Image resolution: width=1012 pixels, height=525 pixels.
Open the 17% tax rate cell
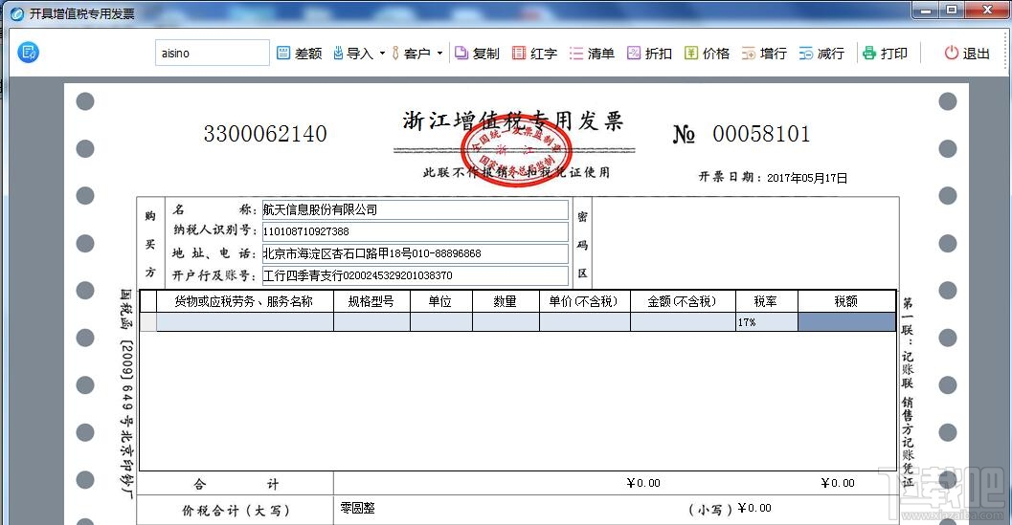766,322
